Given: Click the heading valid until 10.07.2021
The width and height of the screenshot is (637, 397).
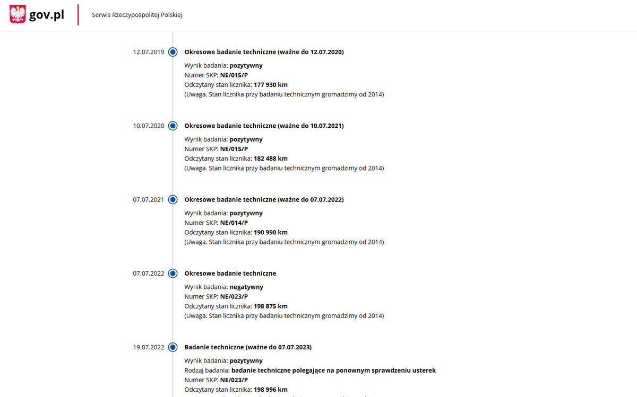Looking at the screenshot, I should 264,126.
